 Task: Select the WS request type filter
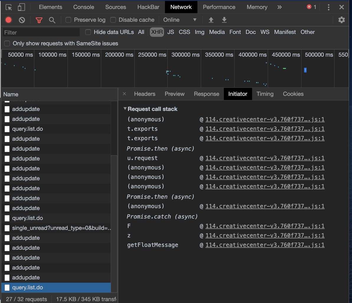[x=265, y=32]
